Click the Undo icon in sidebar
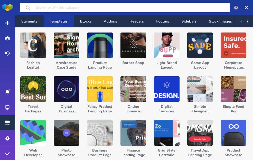The image size is (253, 160). pos(7,54)
